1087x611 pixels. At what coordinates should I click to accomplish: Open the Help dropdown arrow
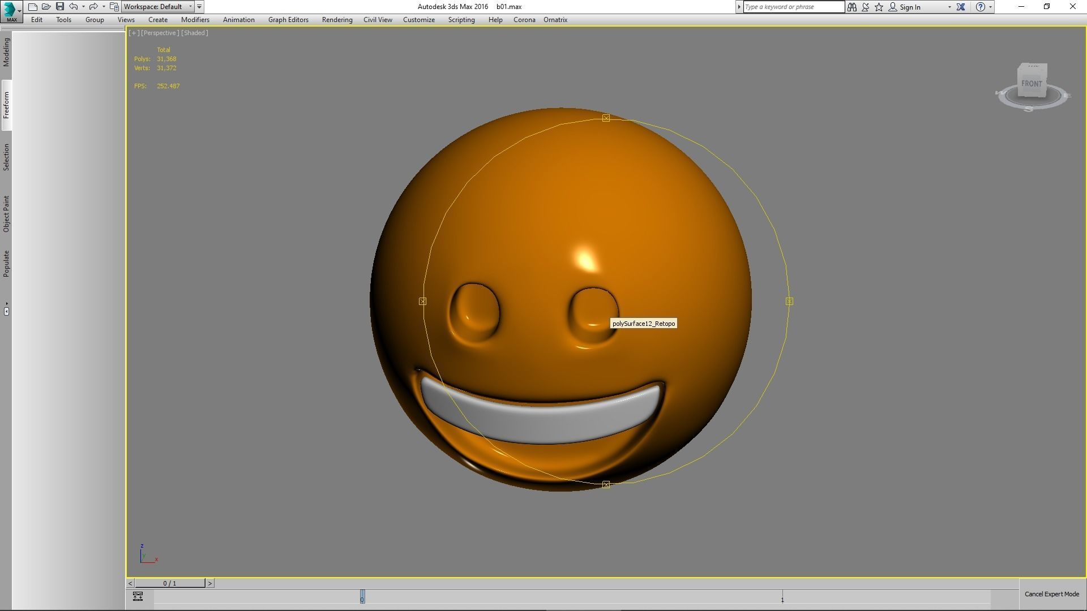[990, 7]
